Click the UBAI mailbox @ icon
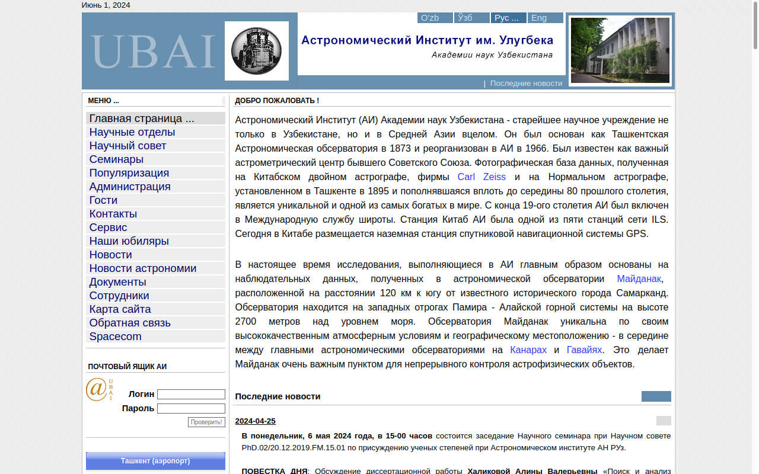This screenshot has width=759, height=474. click(x=99, y=389)
